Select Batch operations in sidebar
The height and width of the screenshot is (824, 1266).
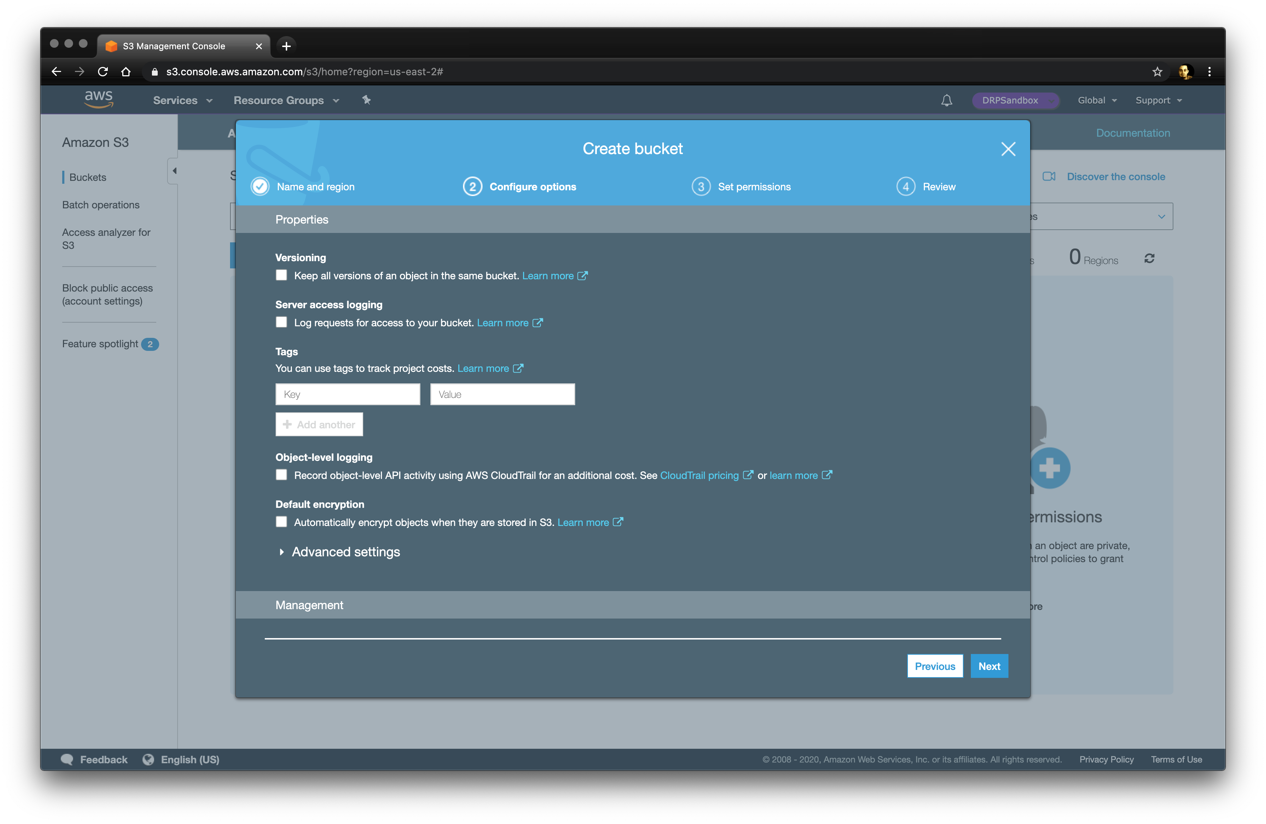(x=101, y=205)
